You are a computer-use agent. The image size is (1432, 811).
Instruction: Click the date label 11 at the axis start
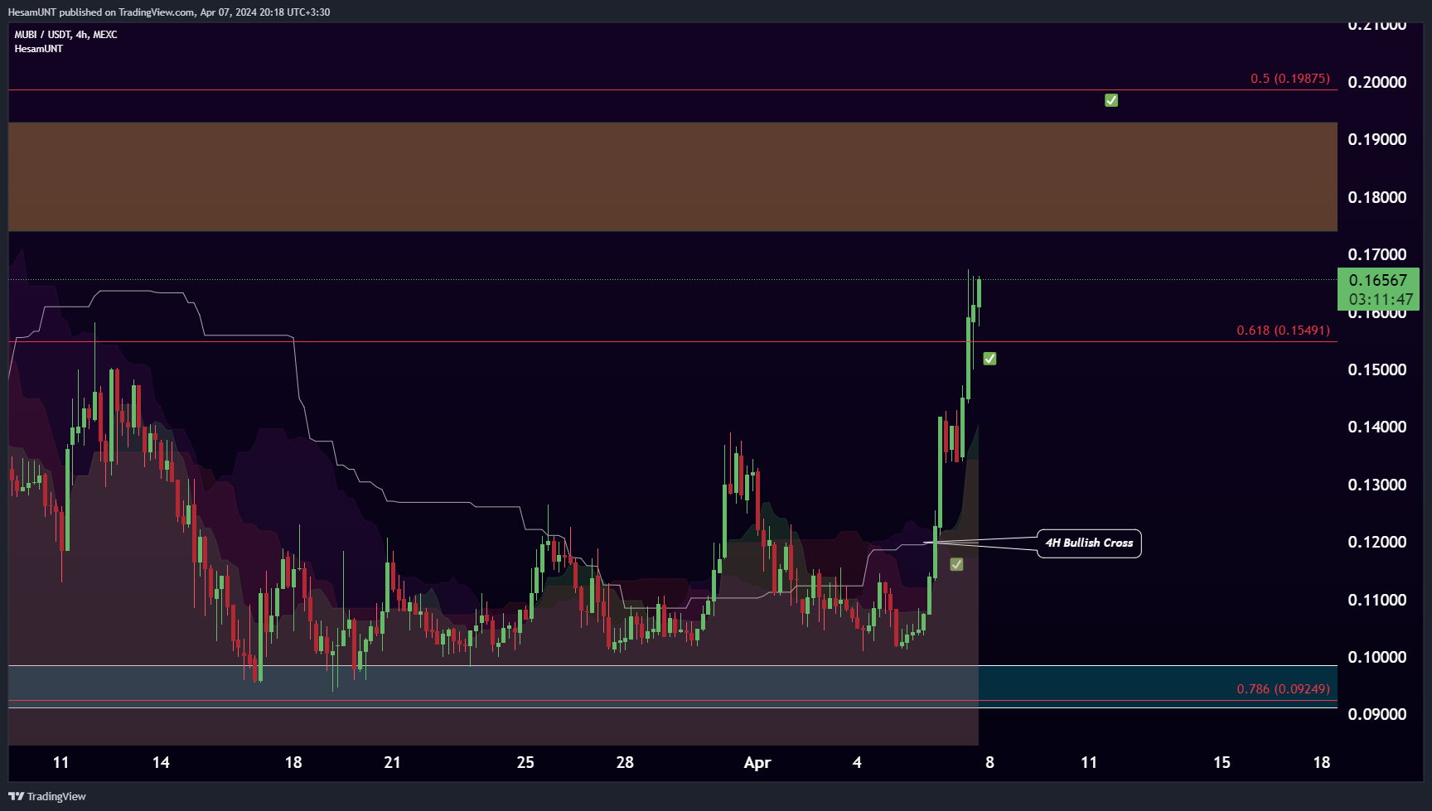[60, 762]
